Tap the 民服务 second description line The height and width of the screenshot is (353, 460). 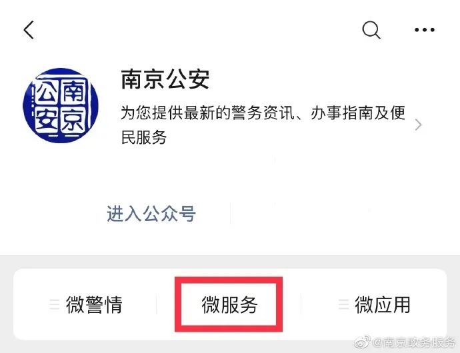point(144,137)
